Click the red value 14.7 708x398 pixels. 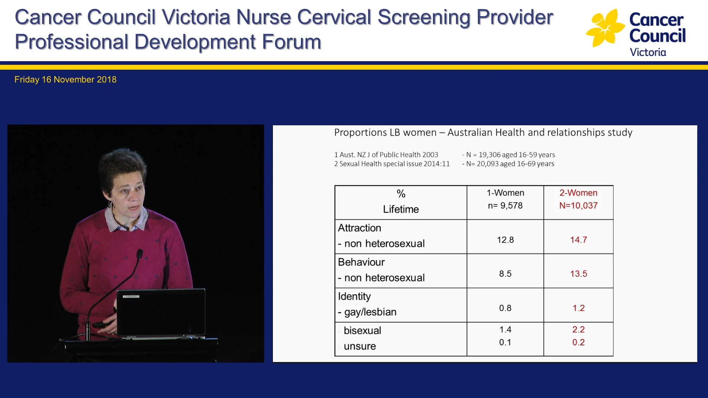tap(578, 240)
